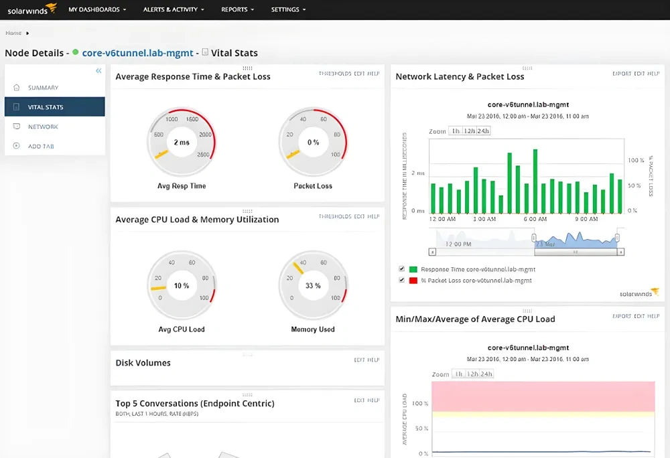Edit the Network Latency & Packet Loss panel

click(x=639, y=74)
